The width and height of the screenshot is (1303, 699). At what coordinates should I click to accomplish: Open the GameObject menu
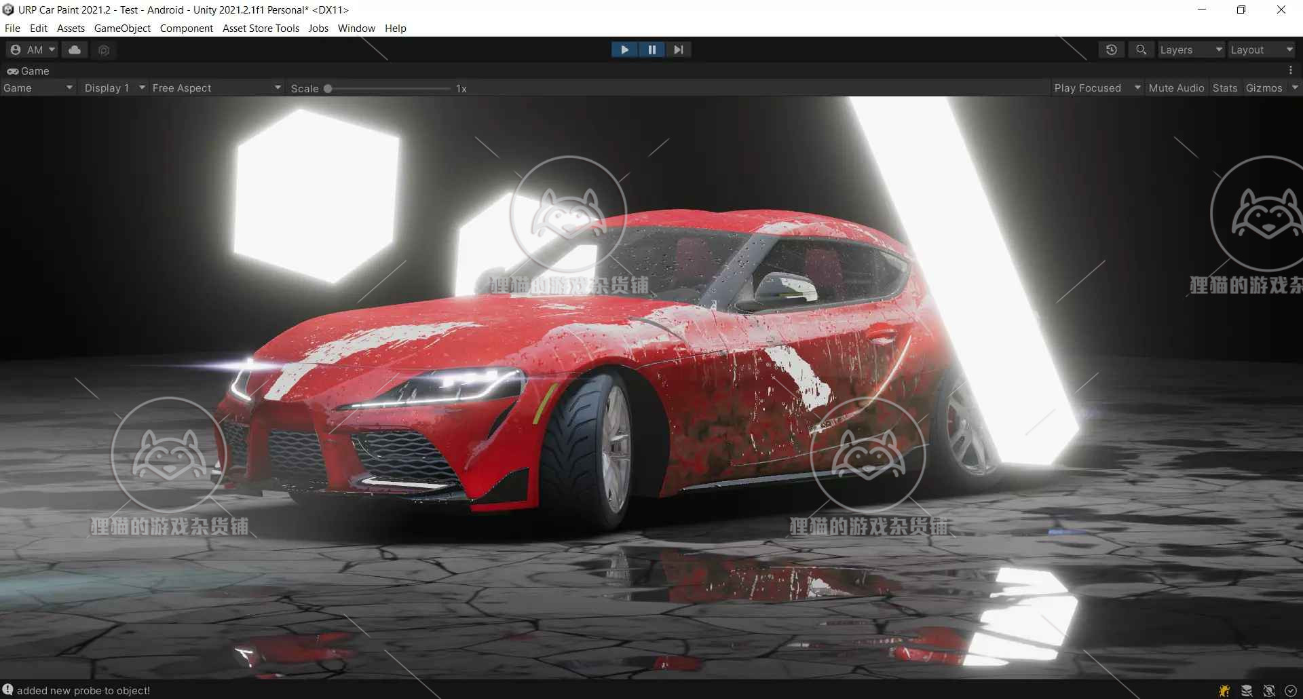(x=122, y=28)
